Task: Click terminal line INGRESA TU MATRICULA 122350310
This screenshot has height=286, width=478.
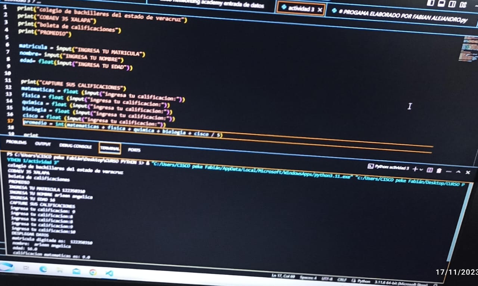Action: [47, 189]
